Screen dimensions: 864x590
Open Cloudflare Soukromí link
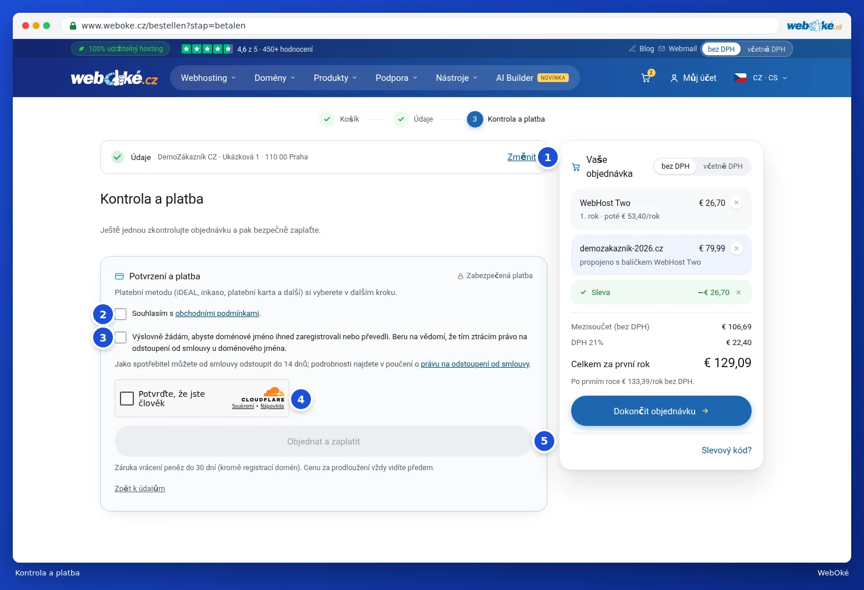[243, 406]
